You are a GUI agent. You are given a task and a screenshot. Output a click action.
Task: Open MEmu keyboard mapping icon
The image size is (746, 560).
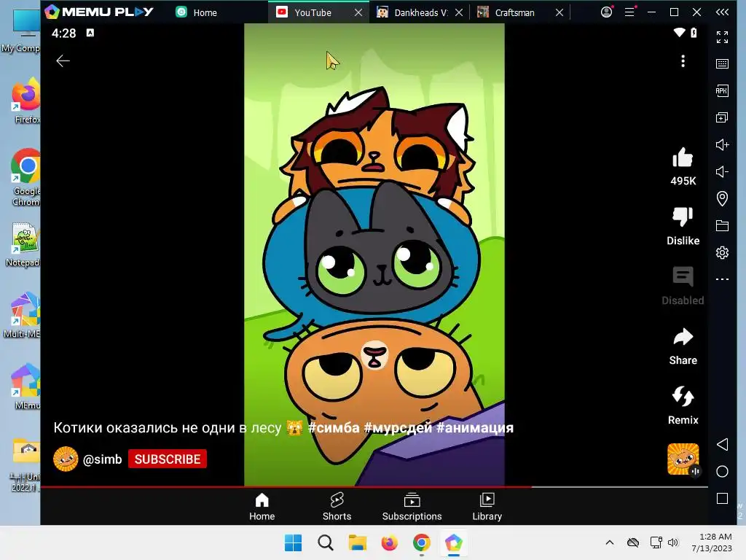pos(722,64)
